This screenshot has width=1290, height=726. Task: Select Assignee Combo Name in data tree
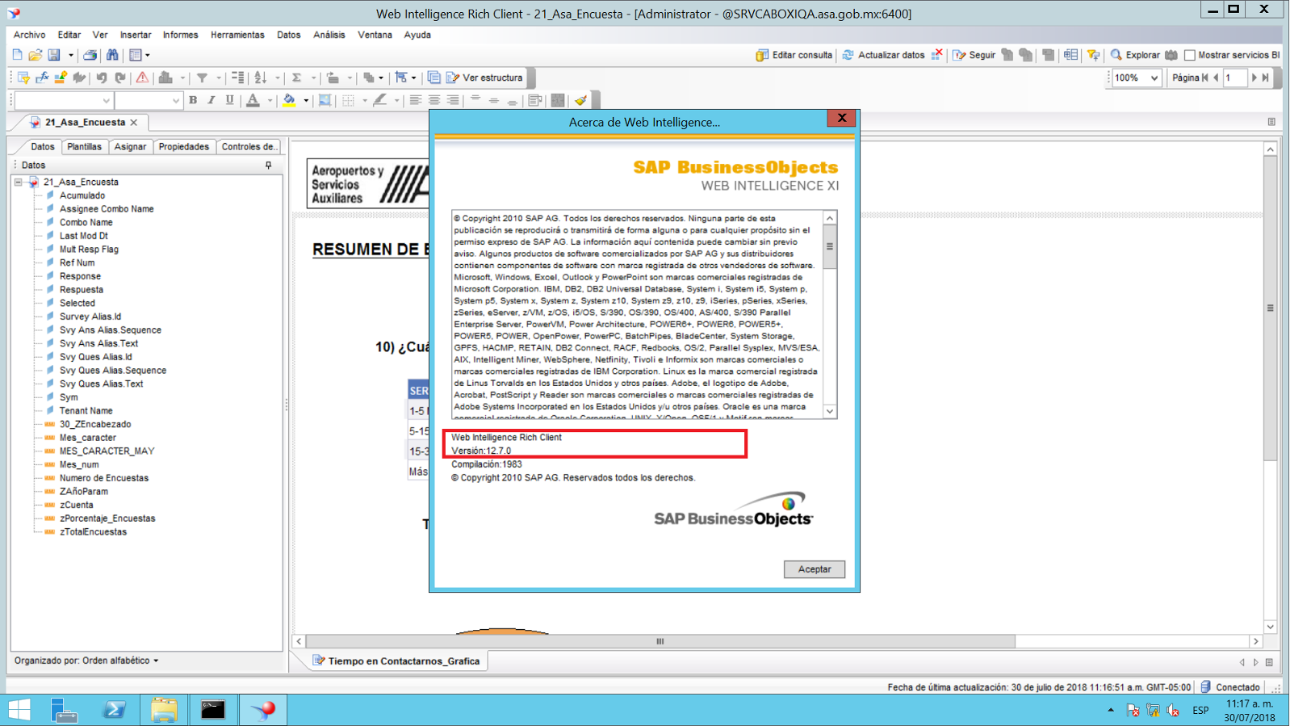(107, 208)
